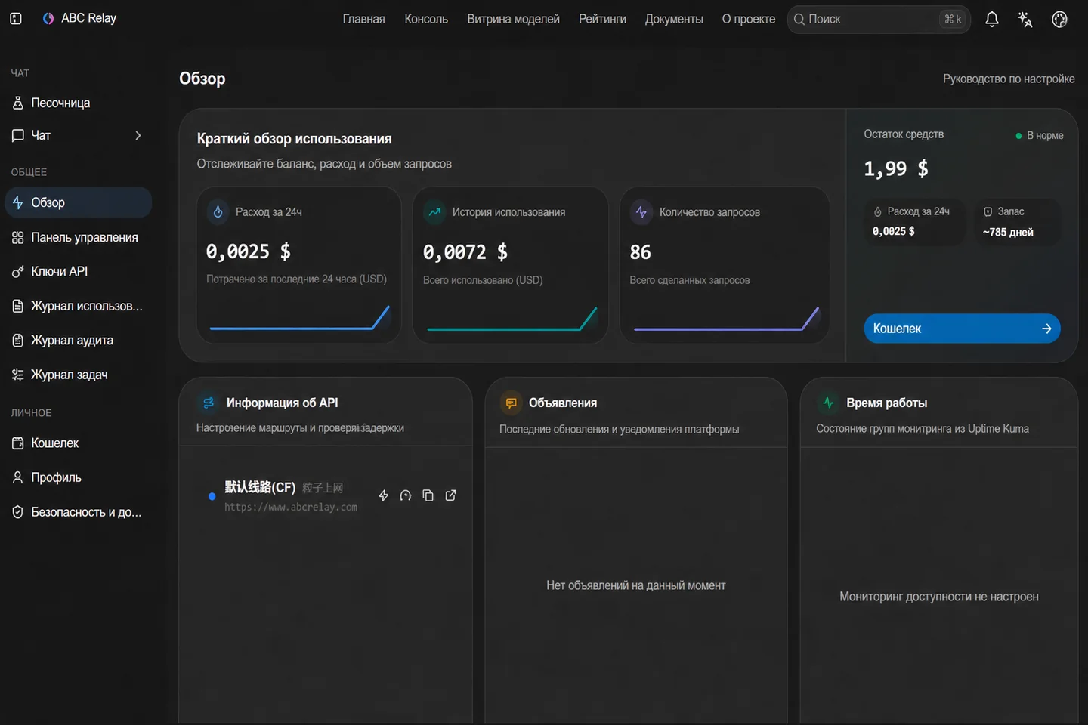Image resolution: width=1088 pixels, height=725 pixels.
Task: Toggle the sidebar collapse icon
Action: [x=16, y=18]
